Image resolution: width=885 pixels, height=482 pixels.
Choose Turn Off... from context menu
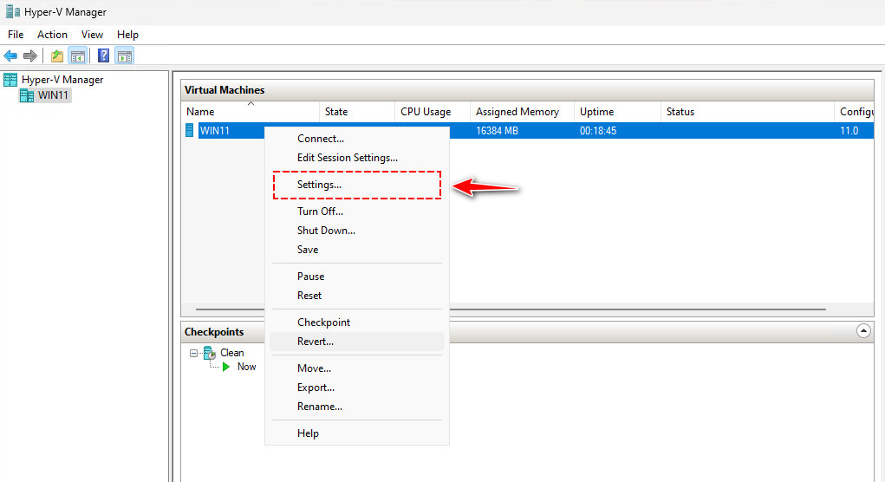tap(357, 211)
